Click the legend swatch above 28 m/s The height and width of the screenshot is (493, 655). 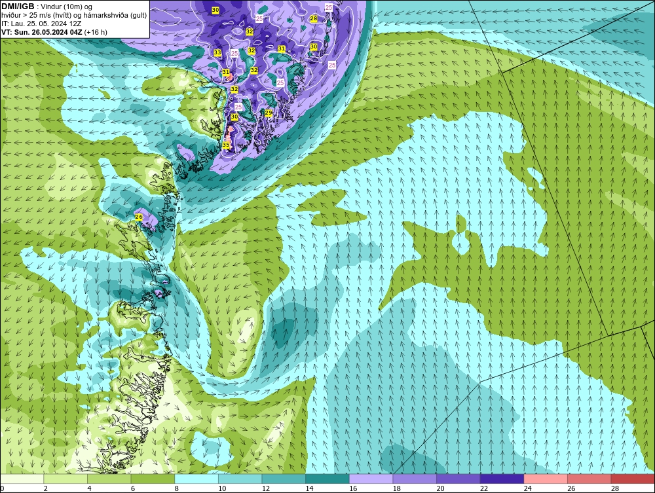point(633,479)
